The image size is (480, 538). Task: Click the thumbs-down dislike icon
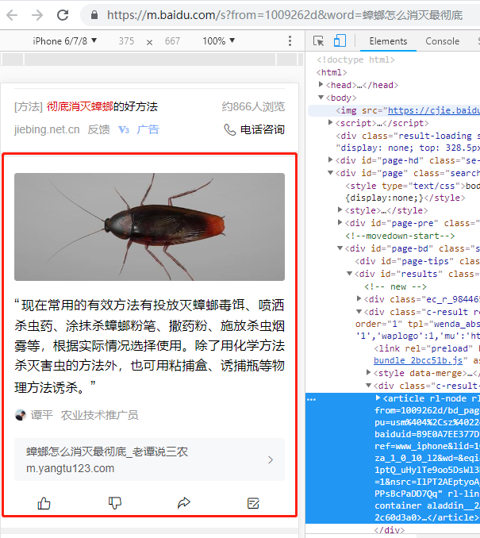tap(114, 503)
